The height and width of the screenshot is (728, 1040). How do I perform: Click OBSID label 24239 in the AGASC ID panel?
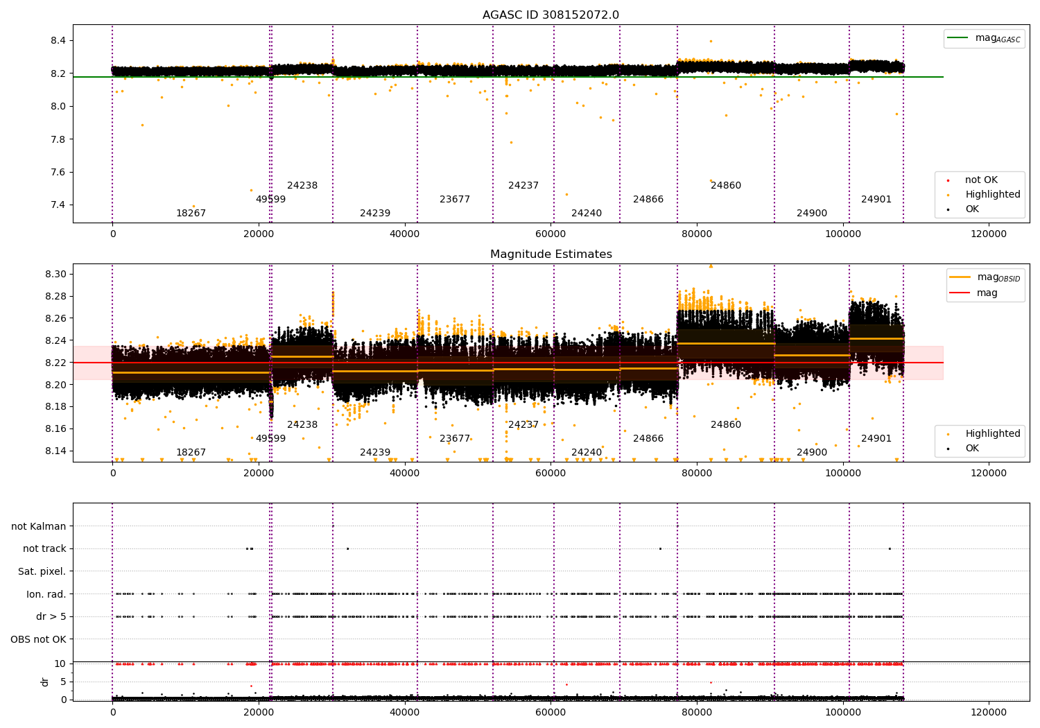[x=375, y=213]
